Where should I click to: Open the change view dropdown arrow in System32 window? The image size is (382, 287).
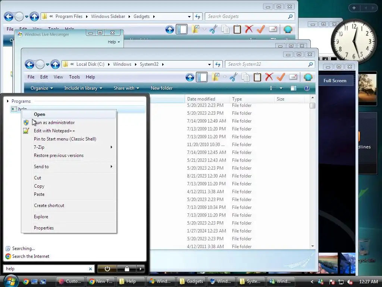click(281, 88)
